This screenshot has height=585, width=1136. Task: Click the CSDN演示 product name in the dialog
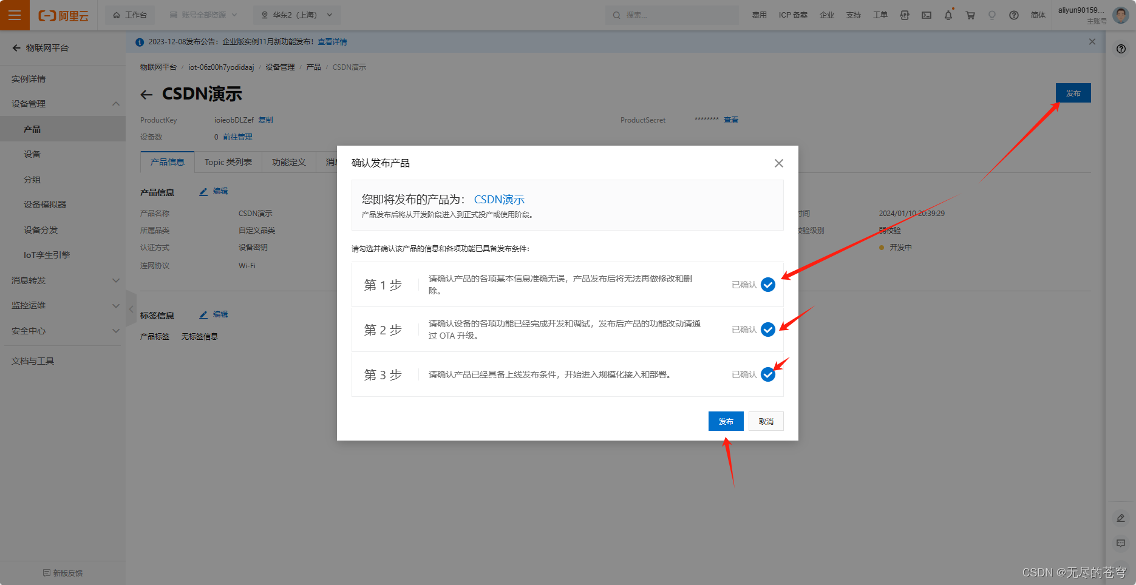click(x=499, y=199)
